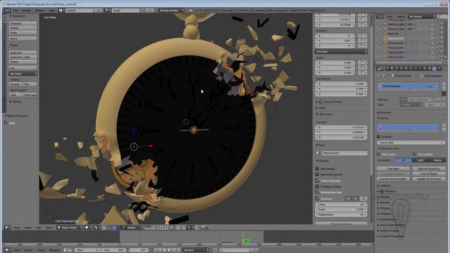450x253 pixels.
Task: Click the info editor type icon
Action: (7, 11)
